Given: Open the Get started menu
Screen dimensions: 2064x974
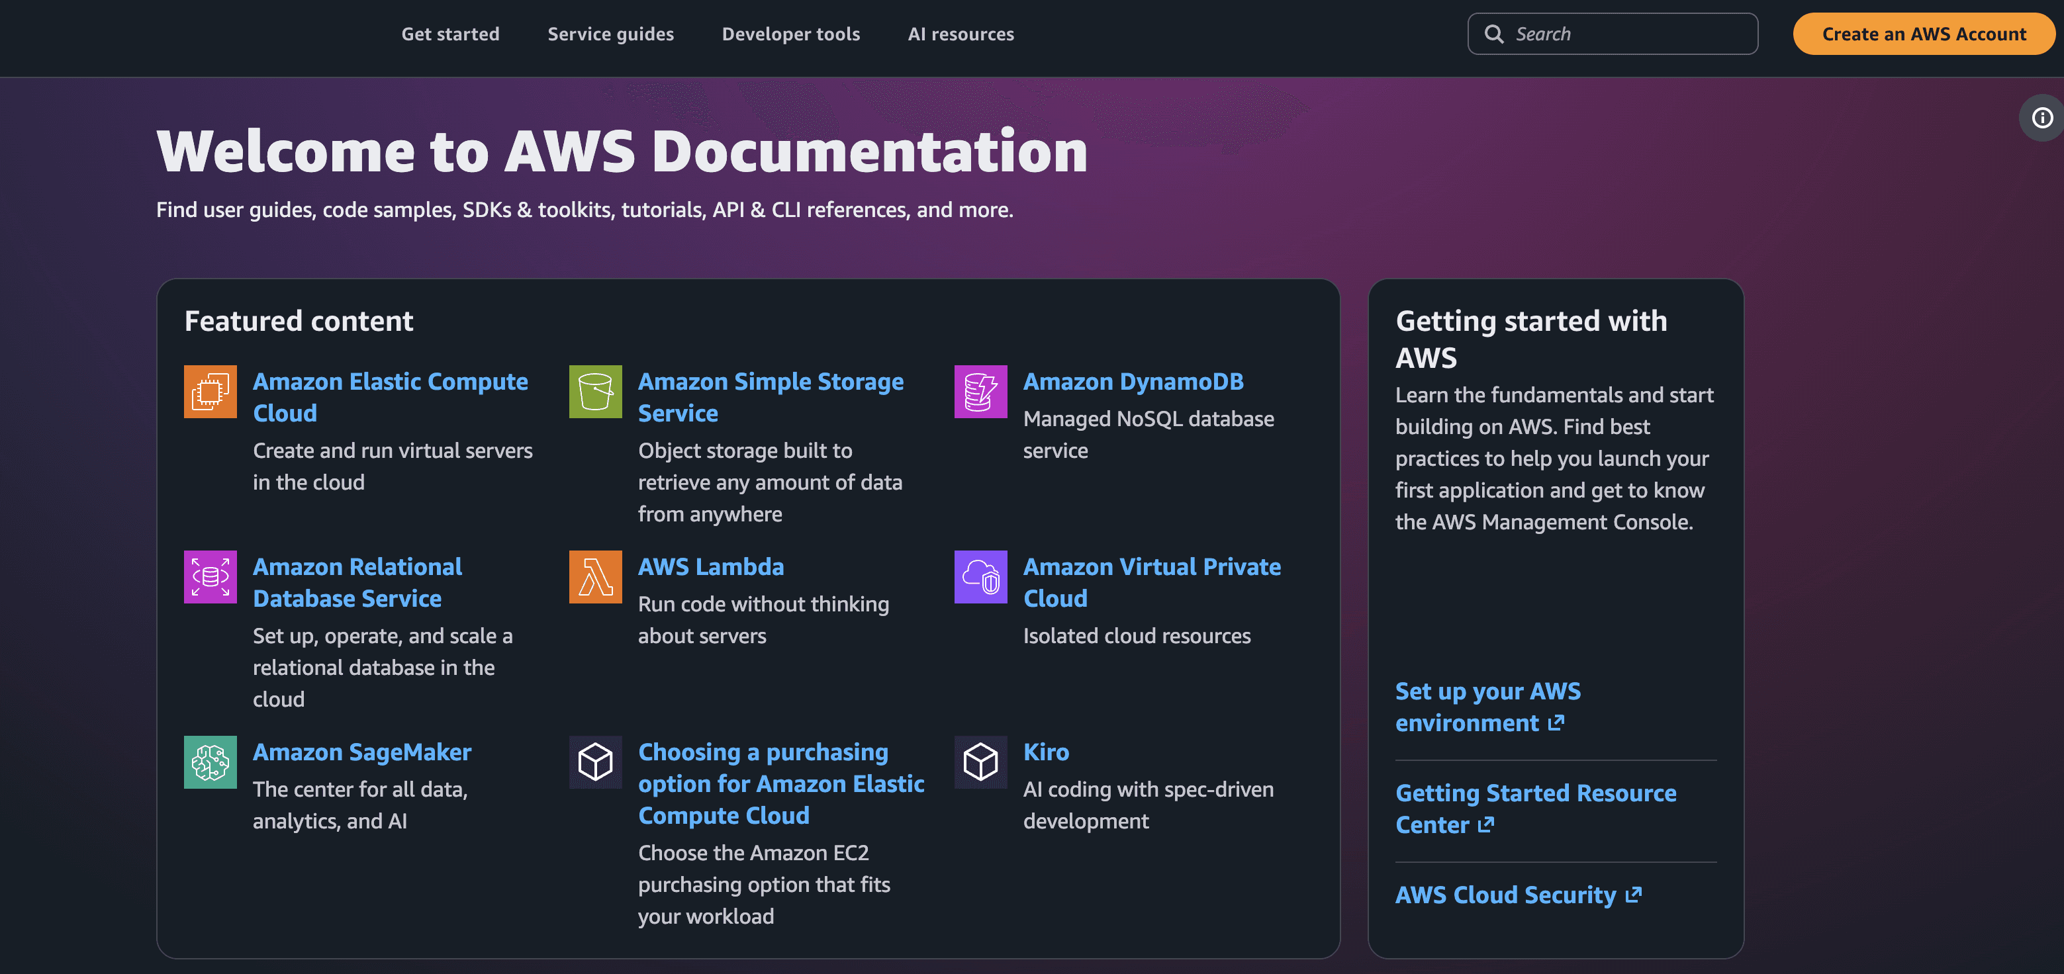Looking at the screenshot, I should pyautogui.click(x=450, y=34).
